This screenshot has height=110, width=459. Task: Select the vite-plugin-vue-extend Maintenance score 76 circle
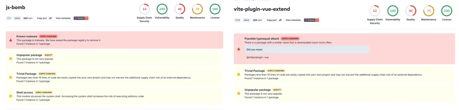pyautogui.click(x=429, y=11)
